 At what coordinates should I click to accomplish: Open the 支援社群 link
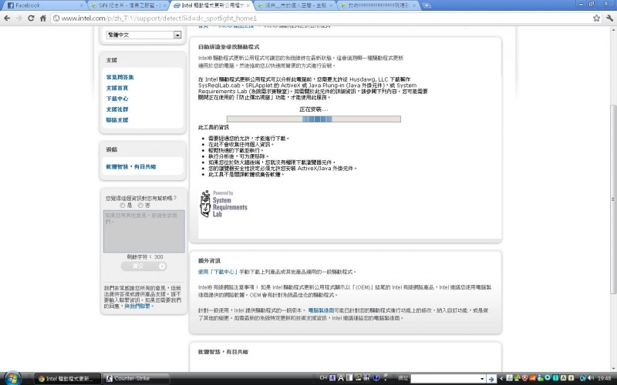coord(117,109)
